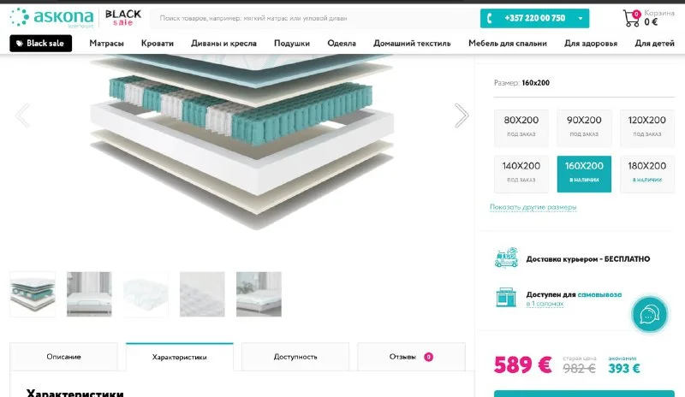Show next product image with right arrow
Image resolution: width=685 pixels, height=397 pixels.
462,116
